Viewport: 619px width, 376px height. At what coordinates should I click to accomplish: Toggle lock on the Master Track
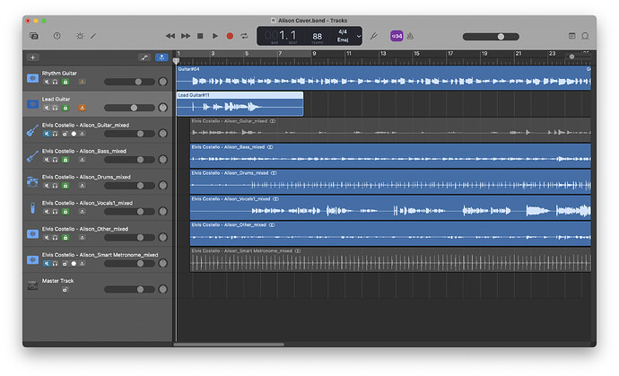65,290
